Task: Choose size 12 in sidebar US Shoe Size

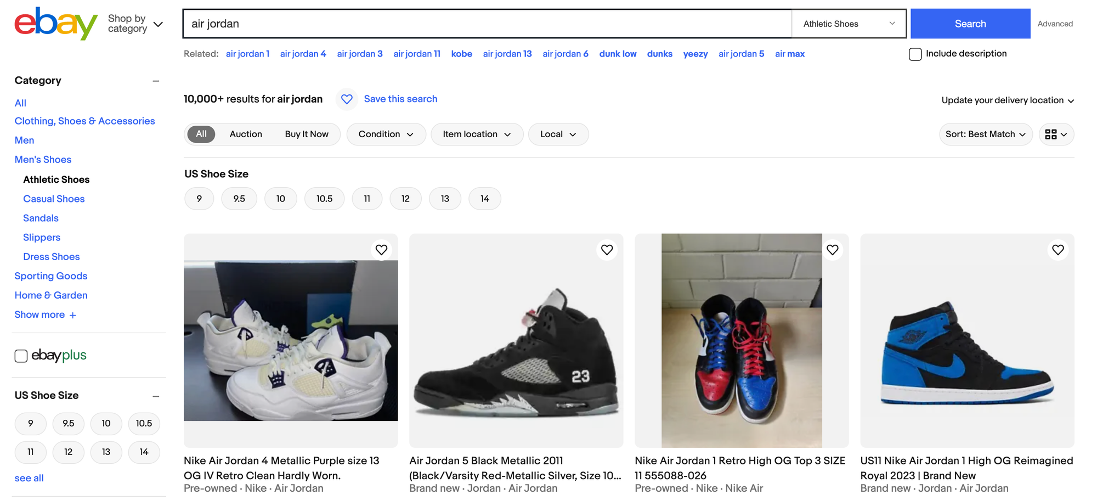Action: 69,452
